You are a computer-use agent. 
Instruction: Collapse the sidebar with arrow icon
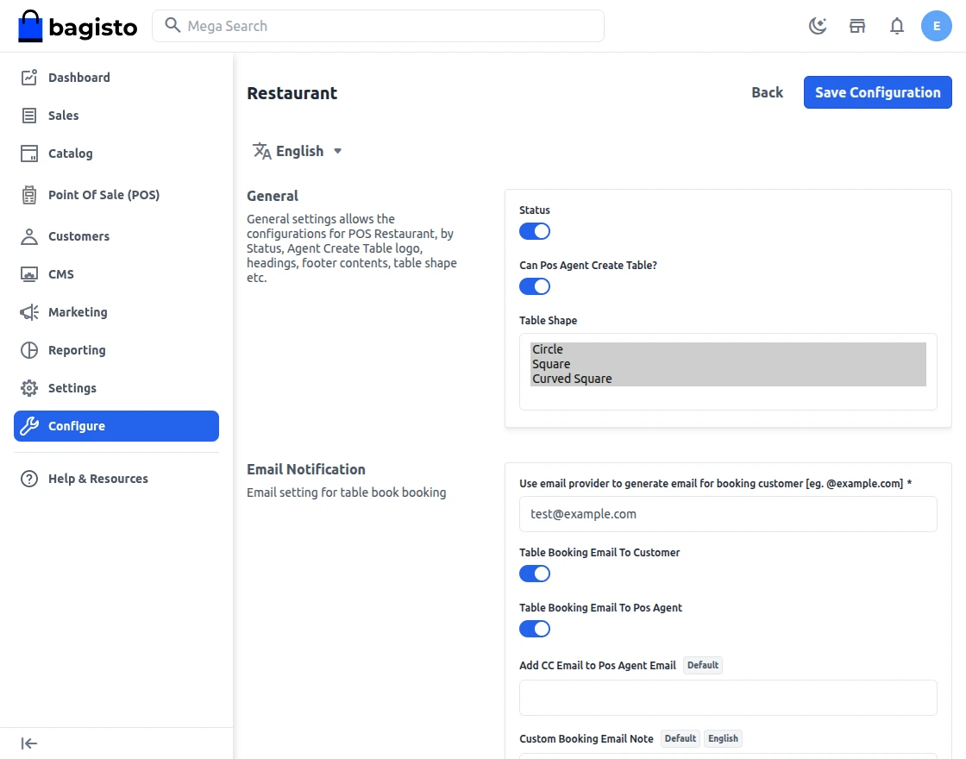29,743
